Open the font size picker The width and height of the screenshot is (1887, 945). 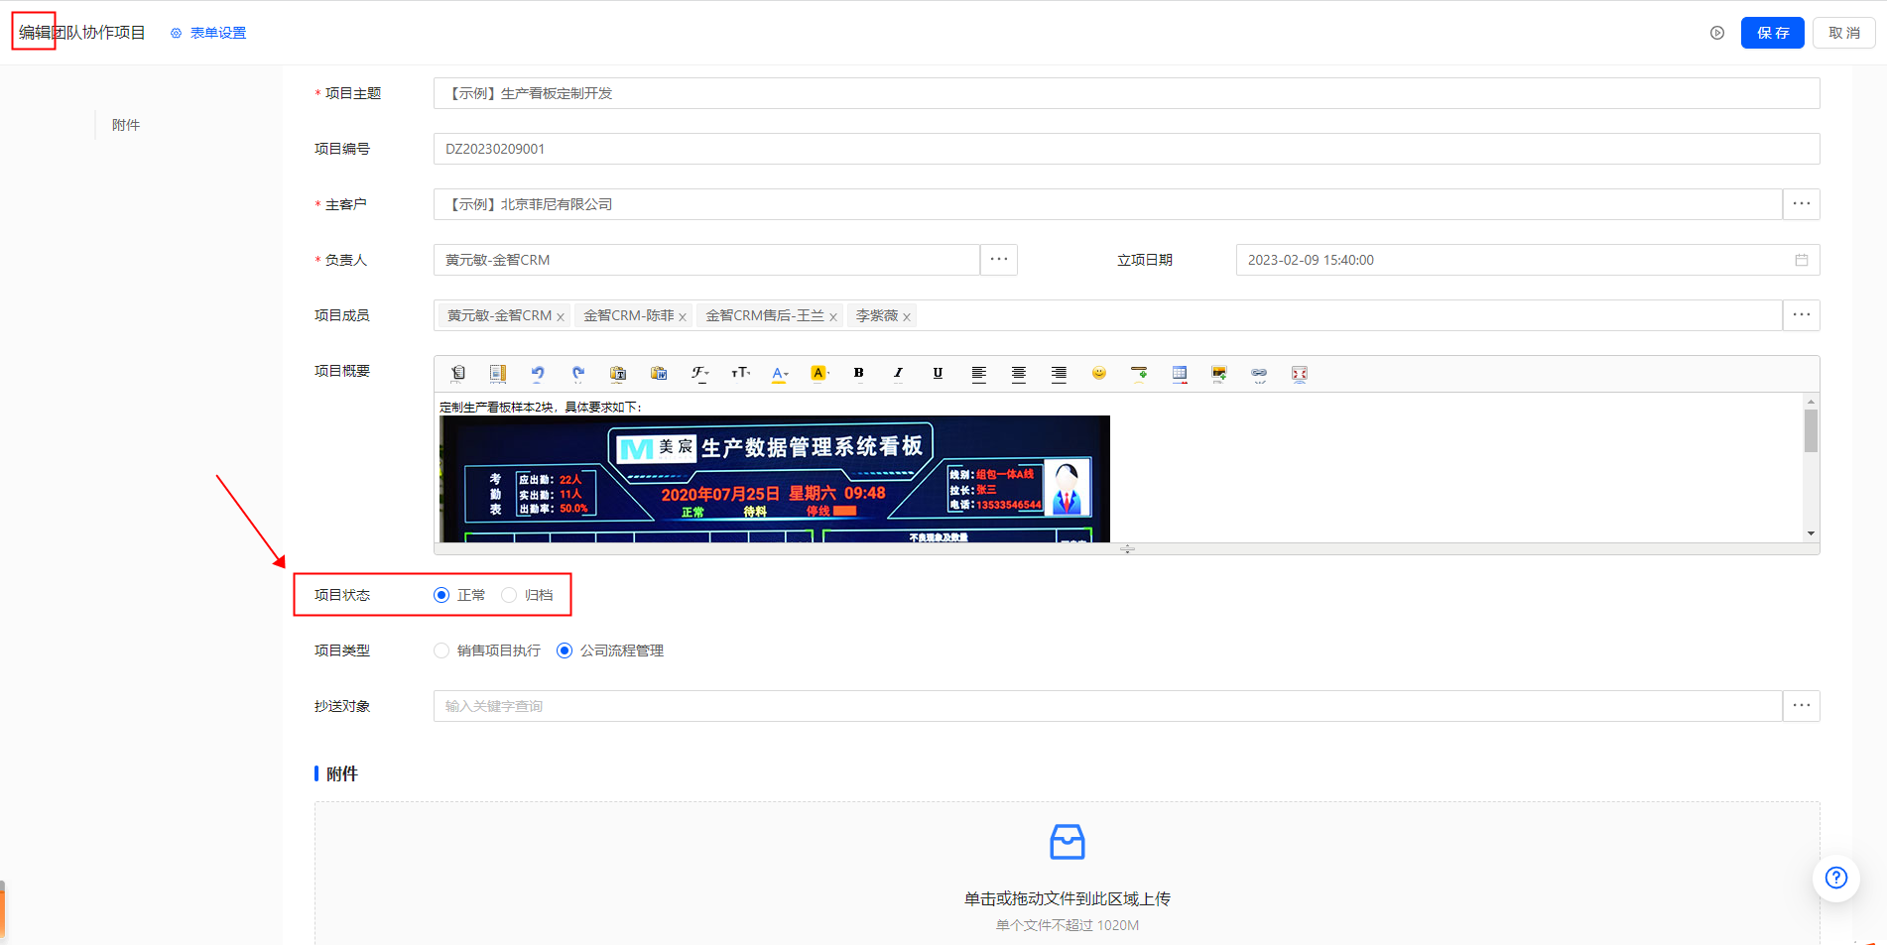740,374
